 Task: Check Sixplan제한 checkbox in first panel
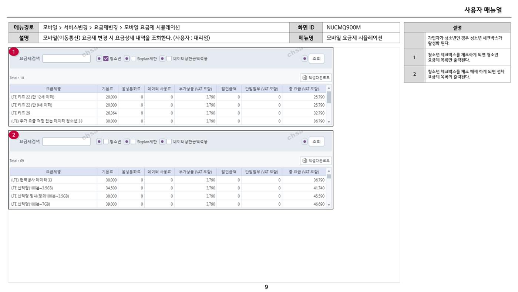point(133,59)
